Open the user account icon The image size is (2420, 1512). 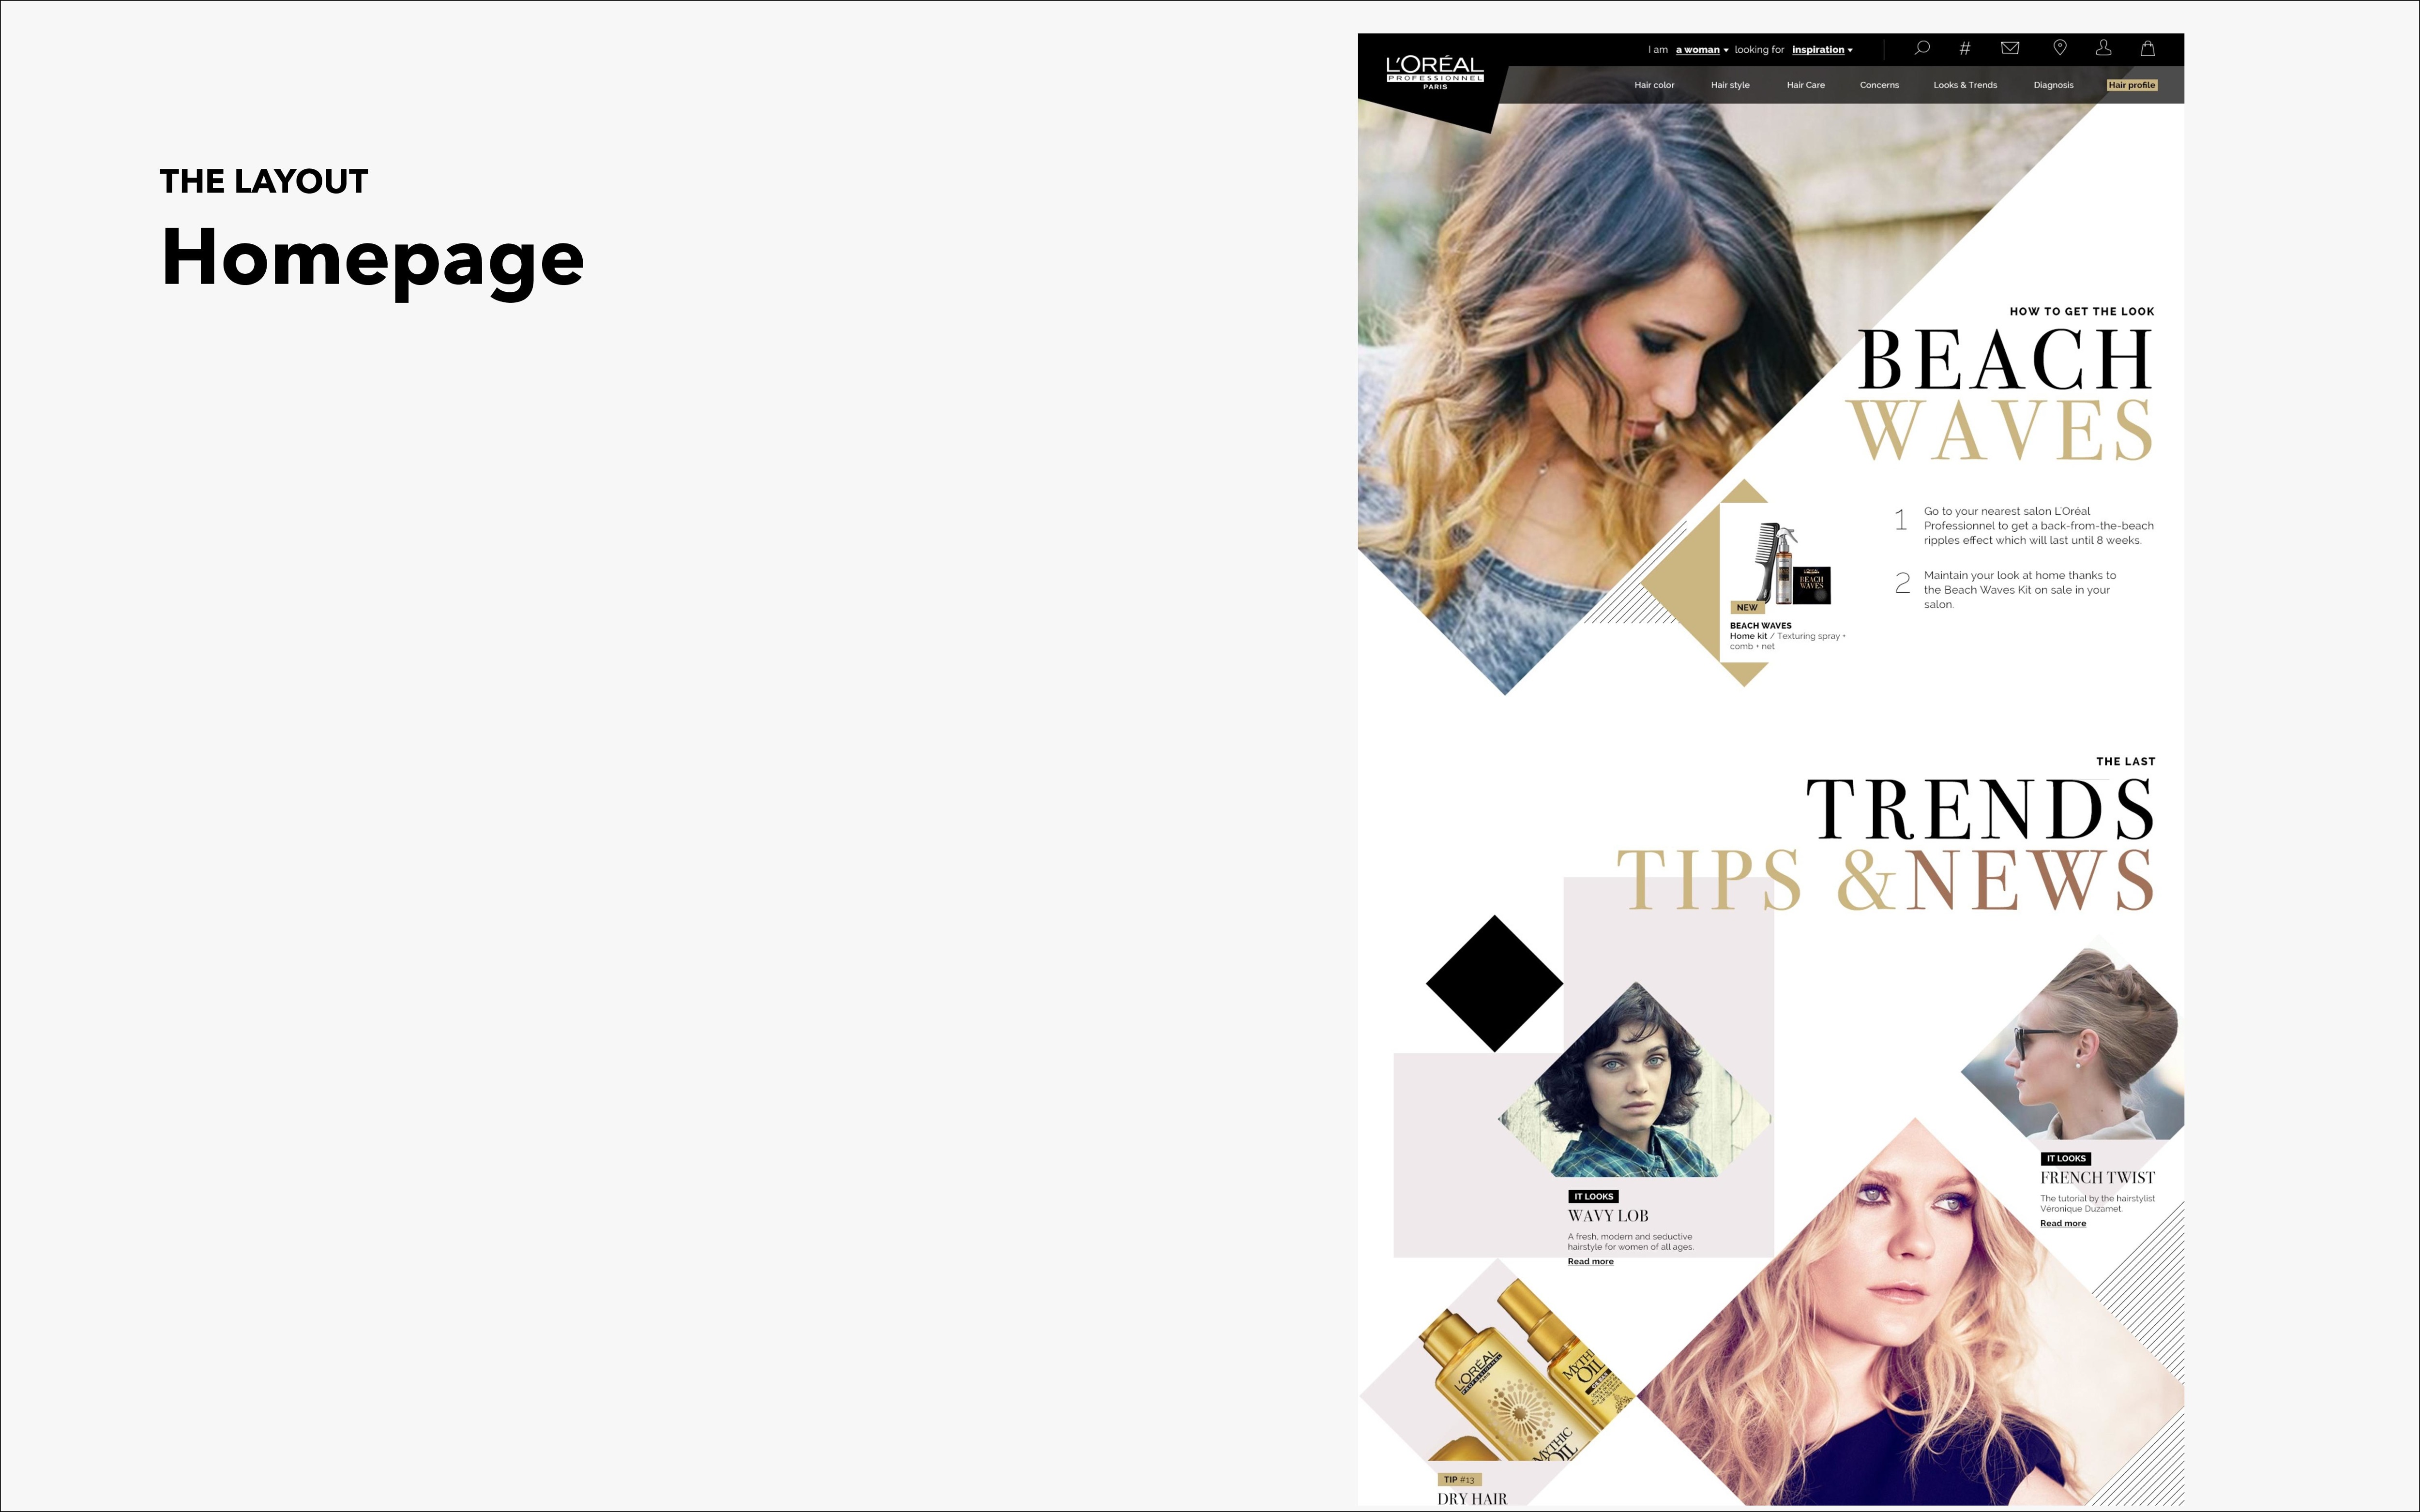[2104, 48]
